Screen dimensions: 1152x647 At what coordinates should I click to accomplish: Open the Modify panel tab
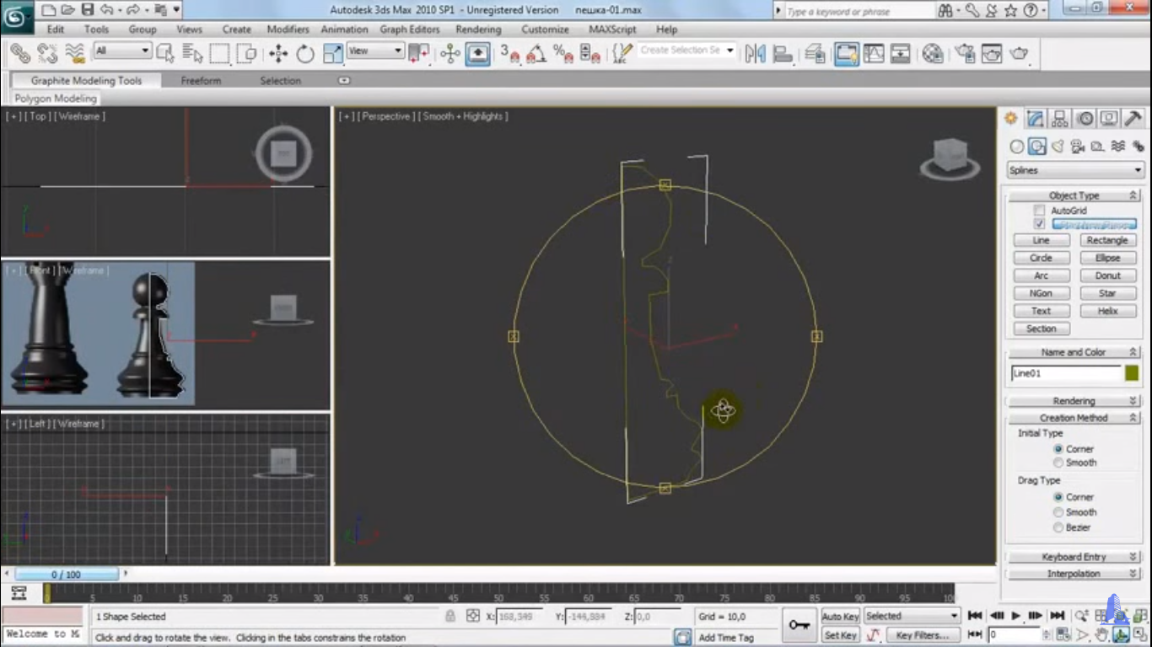point(1035,119)
